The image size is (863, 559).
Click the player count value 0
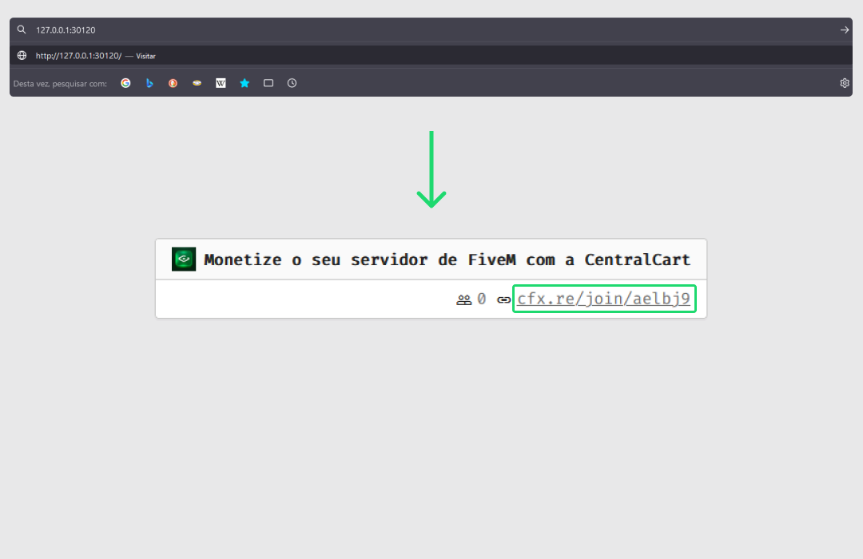[x=482, y=299]
